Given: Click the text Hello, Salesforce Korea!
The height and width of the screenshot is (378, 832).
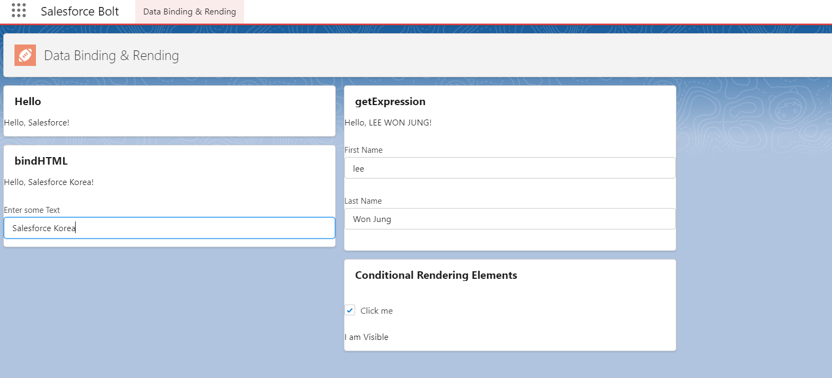Looking at the screenshot, I should (49, 182).
